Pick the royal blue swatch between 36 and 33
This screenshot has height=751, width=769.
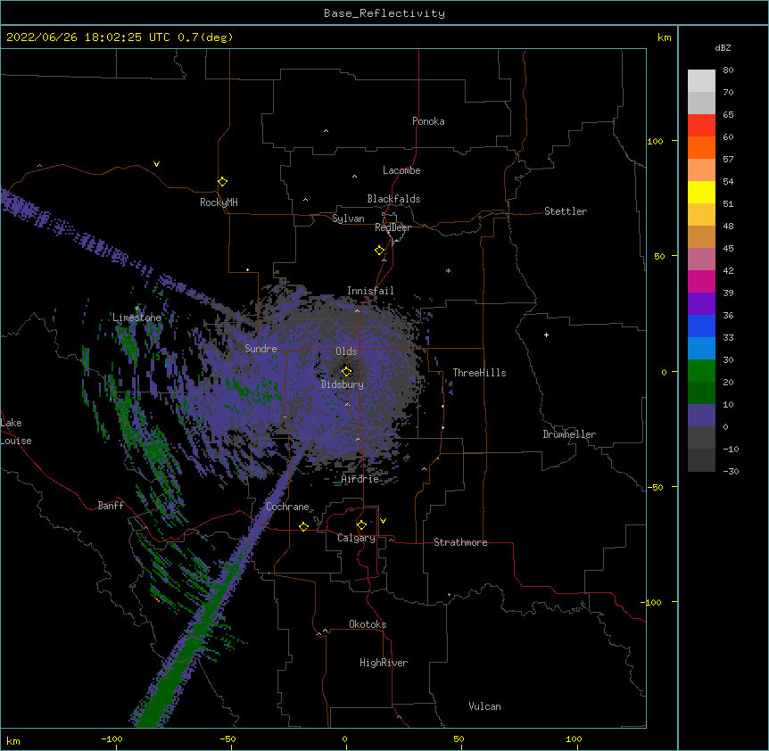click(x=701, y=326)
